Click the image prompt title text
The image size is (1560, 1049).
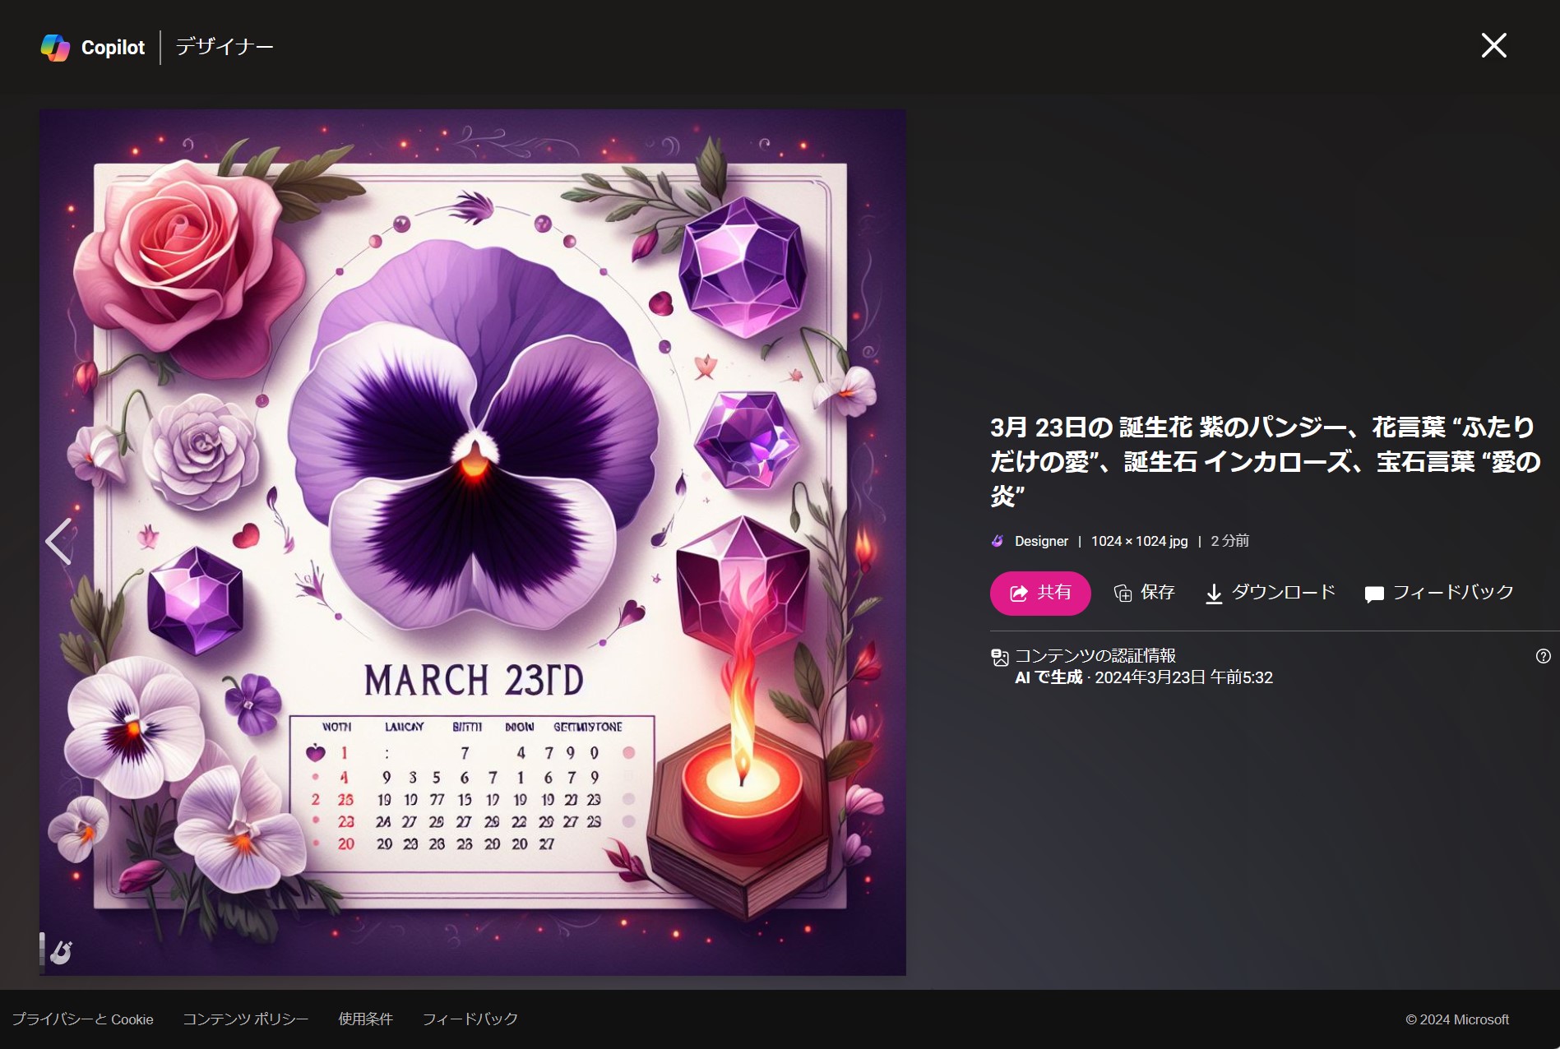(x=1265, y=461)
